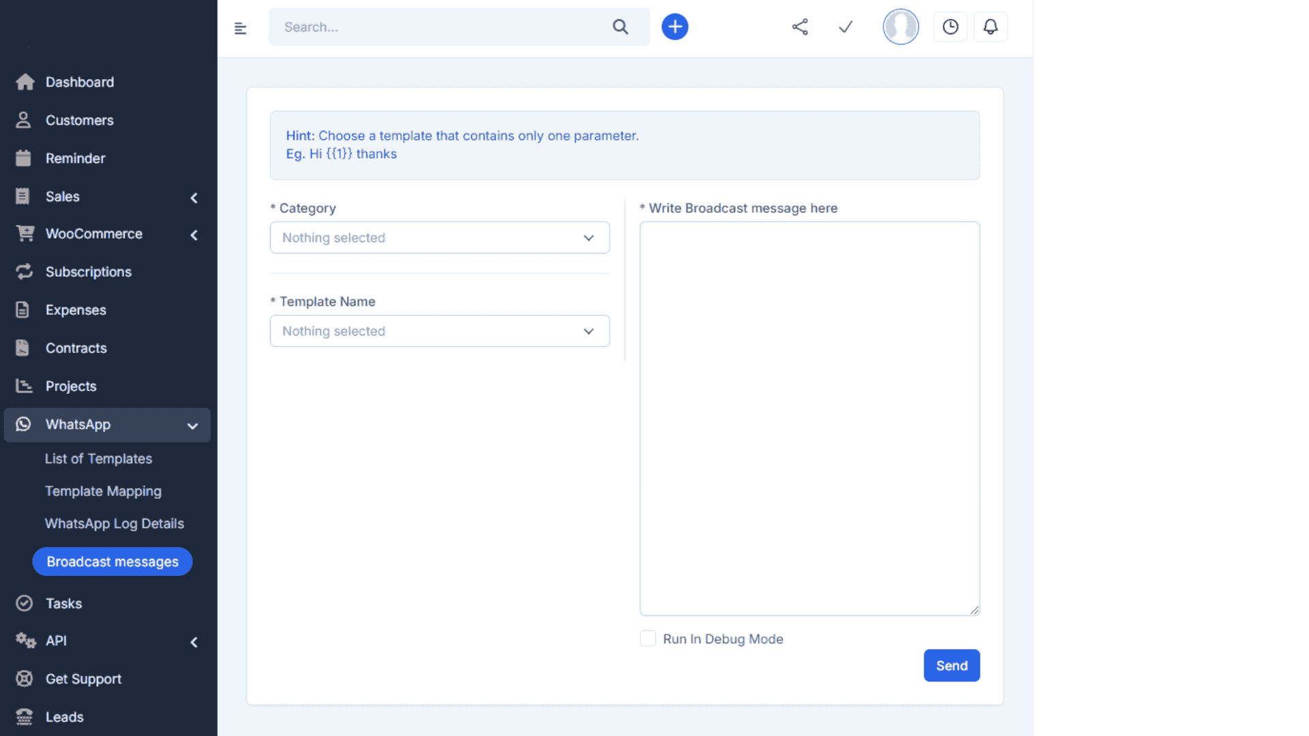Open List of Templates submenu item
The image size is (1309, 736).
coord(98,459)
